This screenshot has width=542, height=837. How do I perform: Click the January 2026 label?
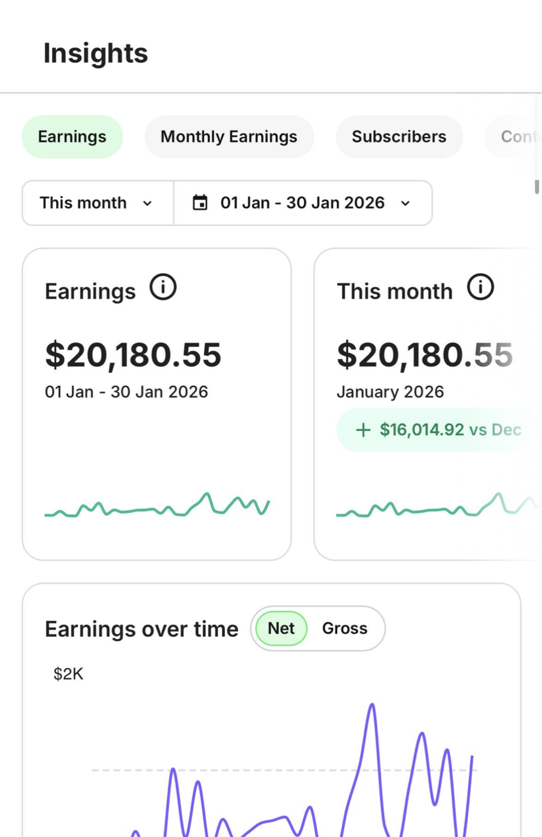[x=390, y=392]
